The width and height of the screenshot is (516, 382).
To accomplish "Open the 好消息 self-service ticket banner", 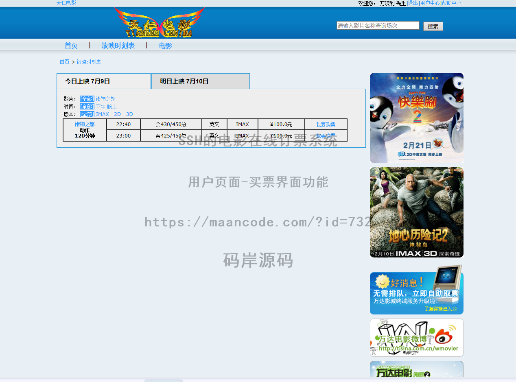I will click(417, 290).
